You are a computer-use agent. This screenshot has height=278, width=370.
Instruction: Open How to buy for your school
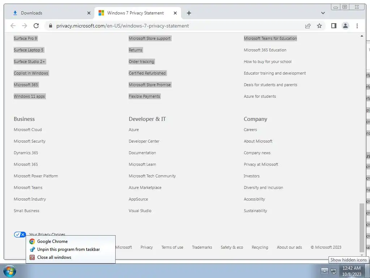point(268,62)
